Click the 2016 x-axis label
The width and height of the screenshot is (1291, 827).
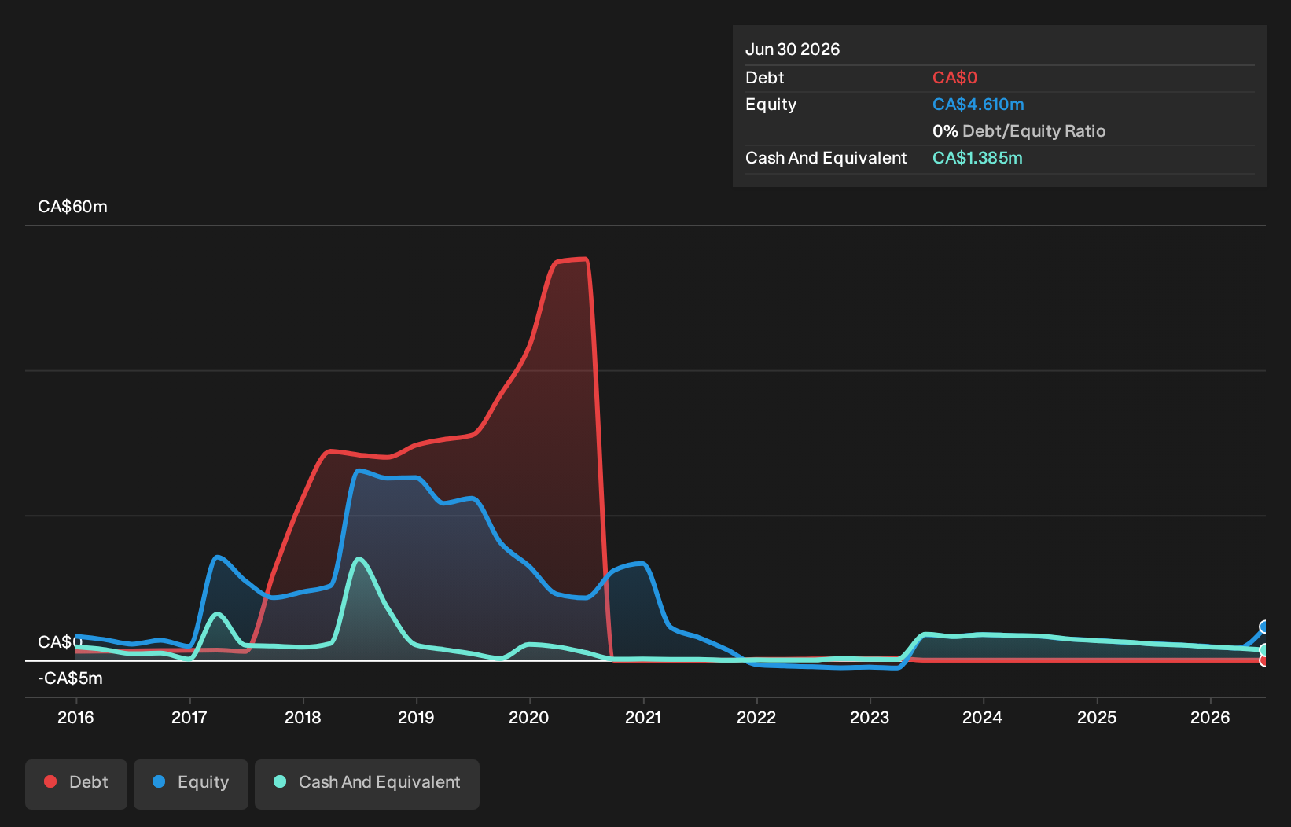pyautogui.click(x=75, y=717)
